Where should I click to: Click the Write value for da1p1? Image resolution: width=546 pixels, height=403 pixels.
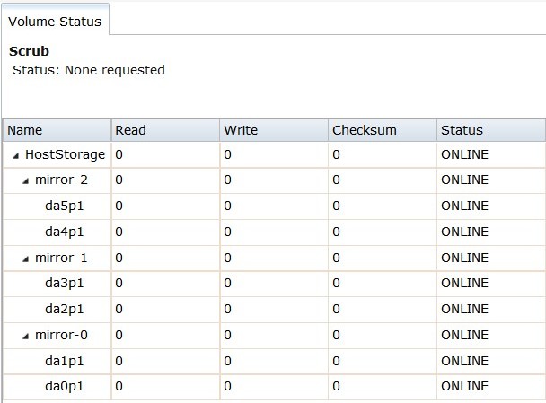click(x=228, y=361)
